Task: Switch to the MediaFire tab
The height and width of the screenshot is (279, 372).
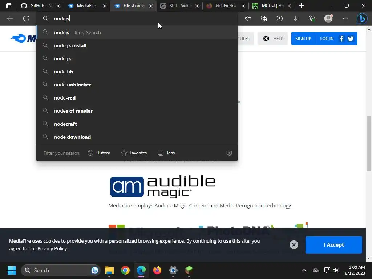Action: [87, 6]
